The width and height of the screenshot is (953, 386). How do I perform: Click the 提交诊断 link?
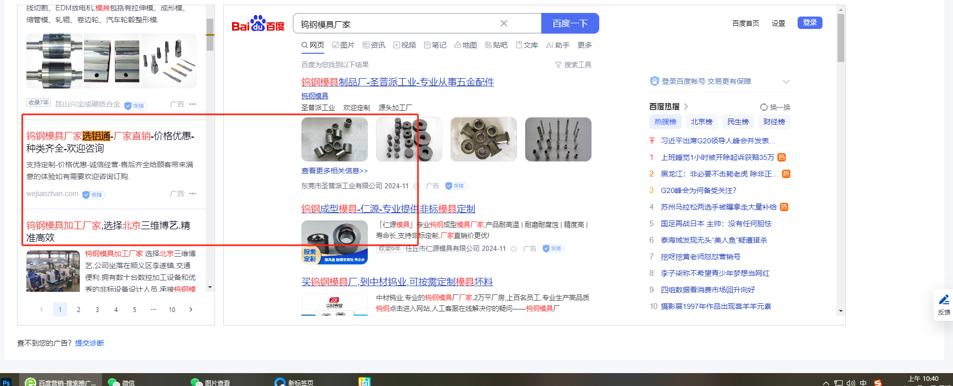pos(90,343)
